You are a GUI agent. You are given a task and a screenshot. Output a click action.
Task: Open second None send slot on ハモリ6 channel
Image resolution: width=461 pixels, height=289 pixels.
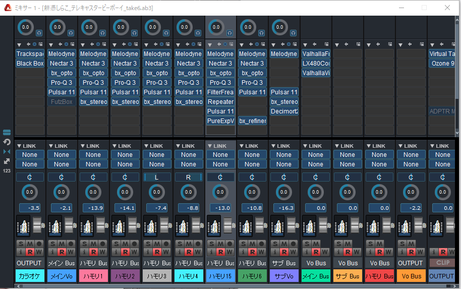click(x=252, y=164)
